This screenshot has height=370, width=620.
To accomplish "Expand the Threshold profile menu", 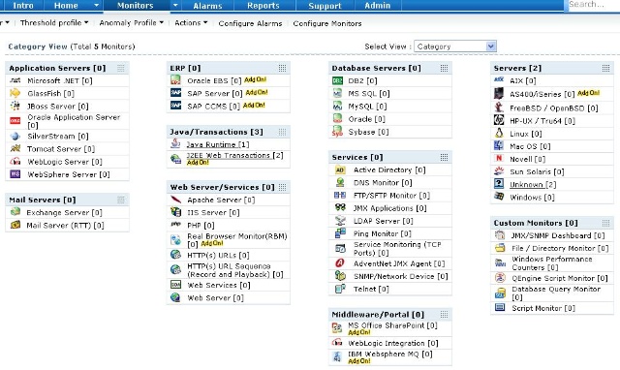I will tap(54, 23).
